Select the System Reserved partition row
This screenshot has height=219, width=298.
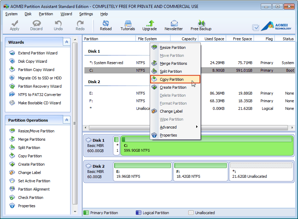[190, 63]
